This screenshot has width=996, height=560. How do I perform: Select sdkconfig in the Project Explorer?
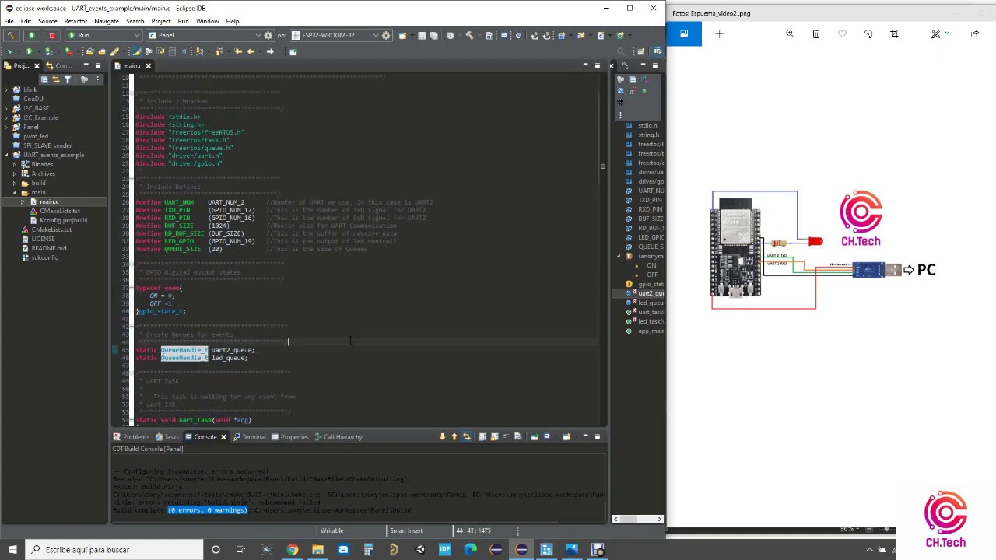point(44,257)
